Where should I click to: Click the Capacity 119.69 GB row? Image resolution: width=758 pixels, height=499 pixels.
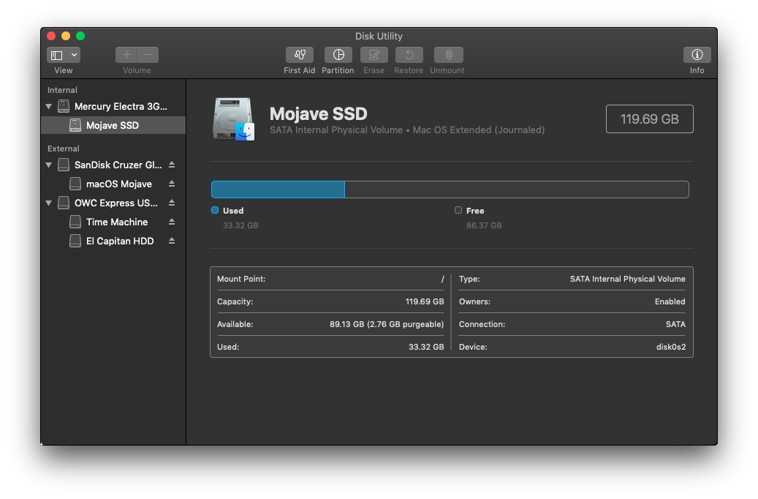(x=330, y=301)
